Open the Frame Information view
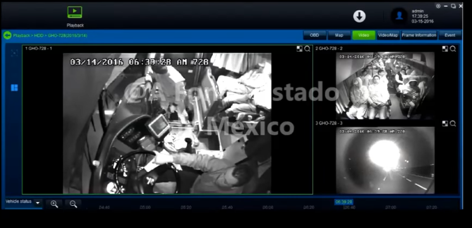 [419, 35]
